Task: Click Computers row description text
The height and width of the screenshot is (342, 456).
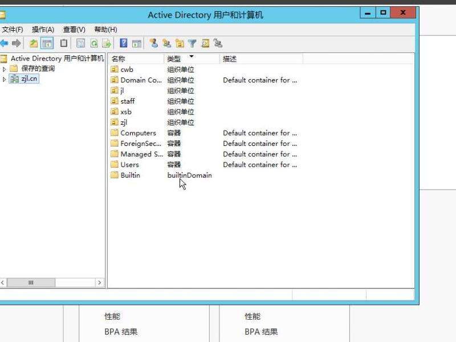Action: point(260,133)
